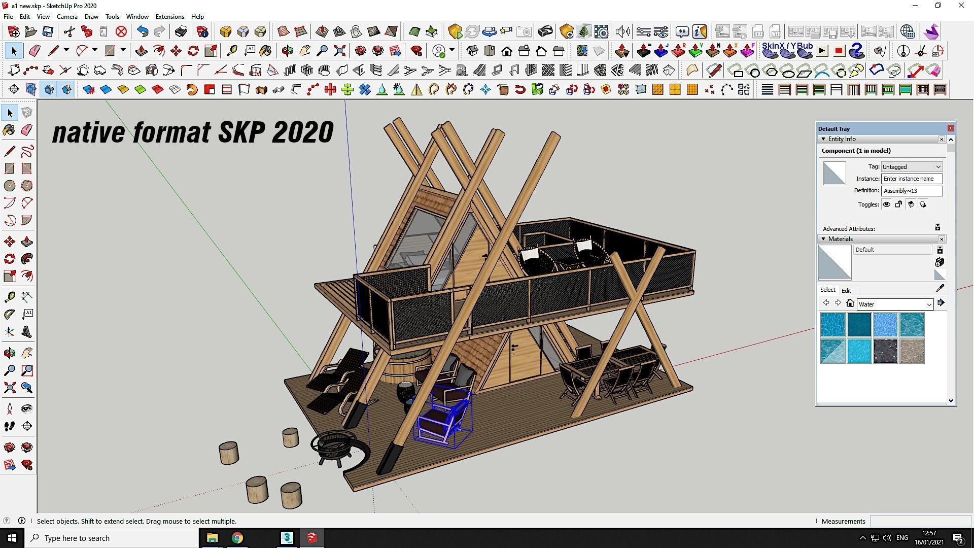Viewport: 974px width, 548px height.
Task: Select the Circle tool in left toolbar
Action: (9, 186)
